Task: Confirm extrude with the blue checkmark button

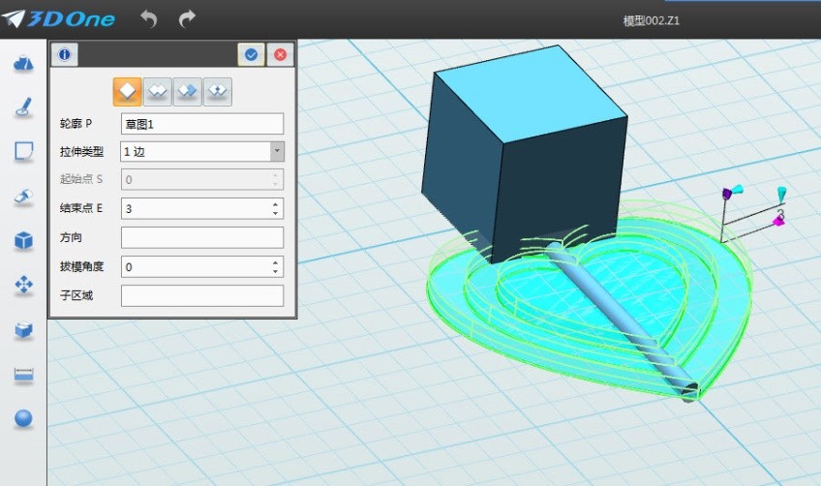Action: [251, 55]
